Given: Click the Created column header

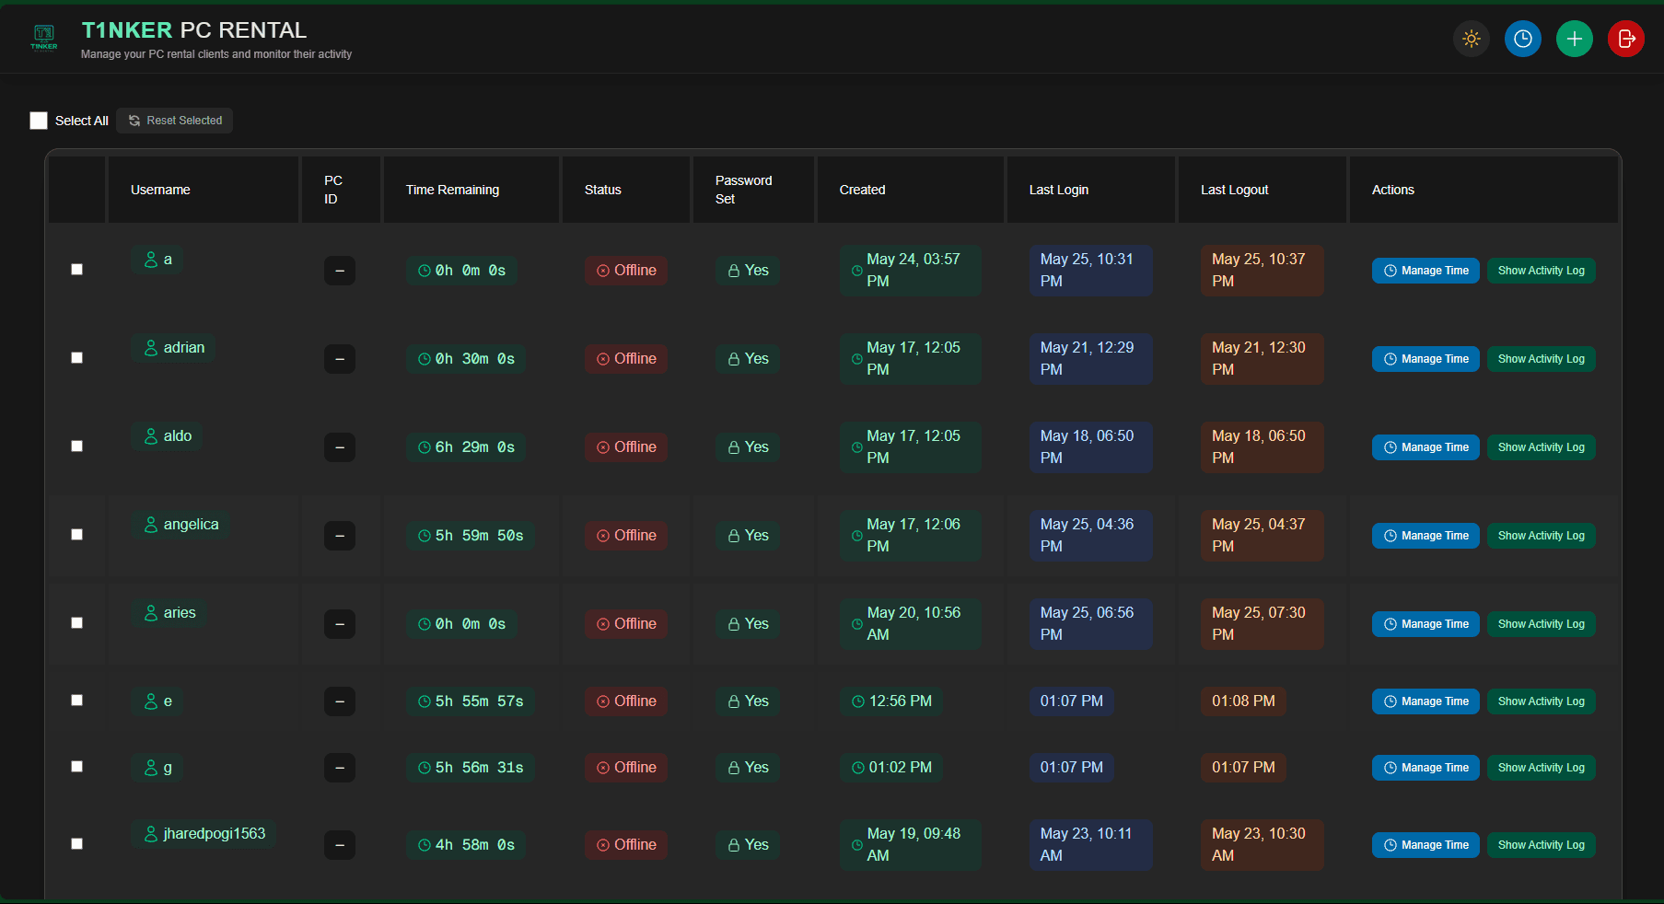Looking at the screenshot, I should pyautogui.click(x=911, y=190).
